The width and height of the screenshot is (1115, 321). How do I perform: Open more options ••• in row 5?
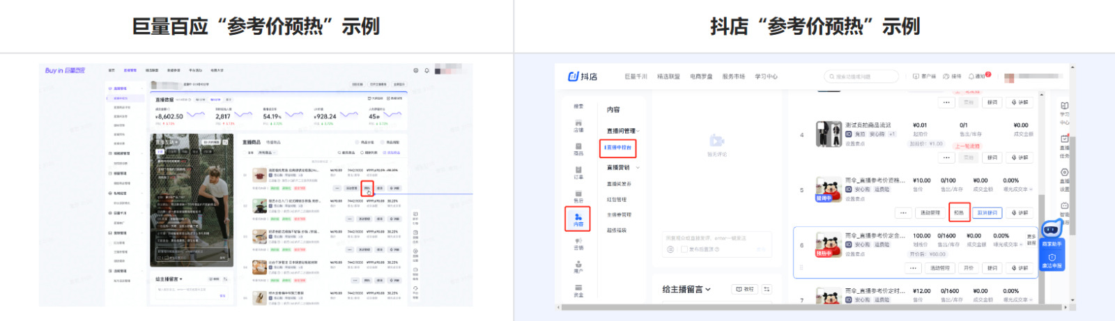pos(903,212)
